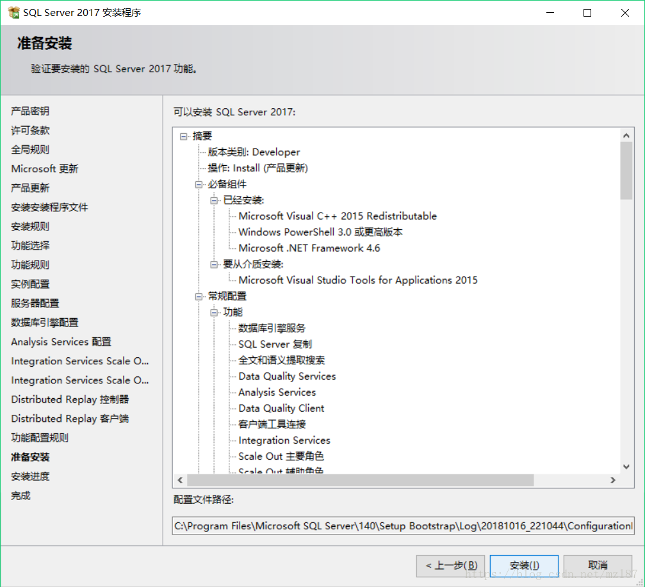Click the config file path field
Viewport: 645px width, 587px height.
point(403,526)
